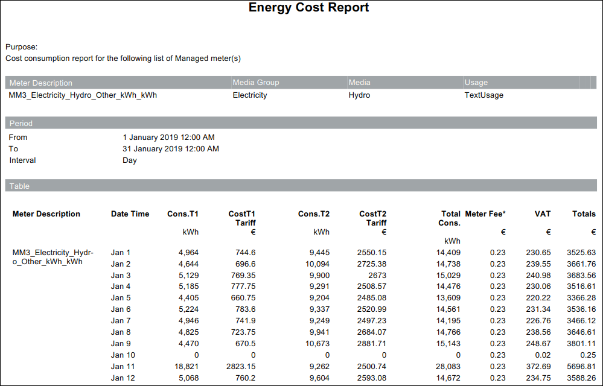Click the Date Time column header
Screen dimensions: 603x386
130,214
